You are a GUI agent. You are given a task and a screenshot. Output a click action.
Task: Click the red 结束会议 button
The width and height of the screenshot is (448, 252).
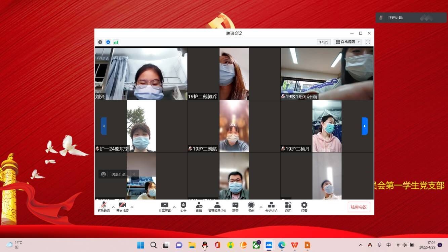pos(359,207)
